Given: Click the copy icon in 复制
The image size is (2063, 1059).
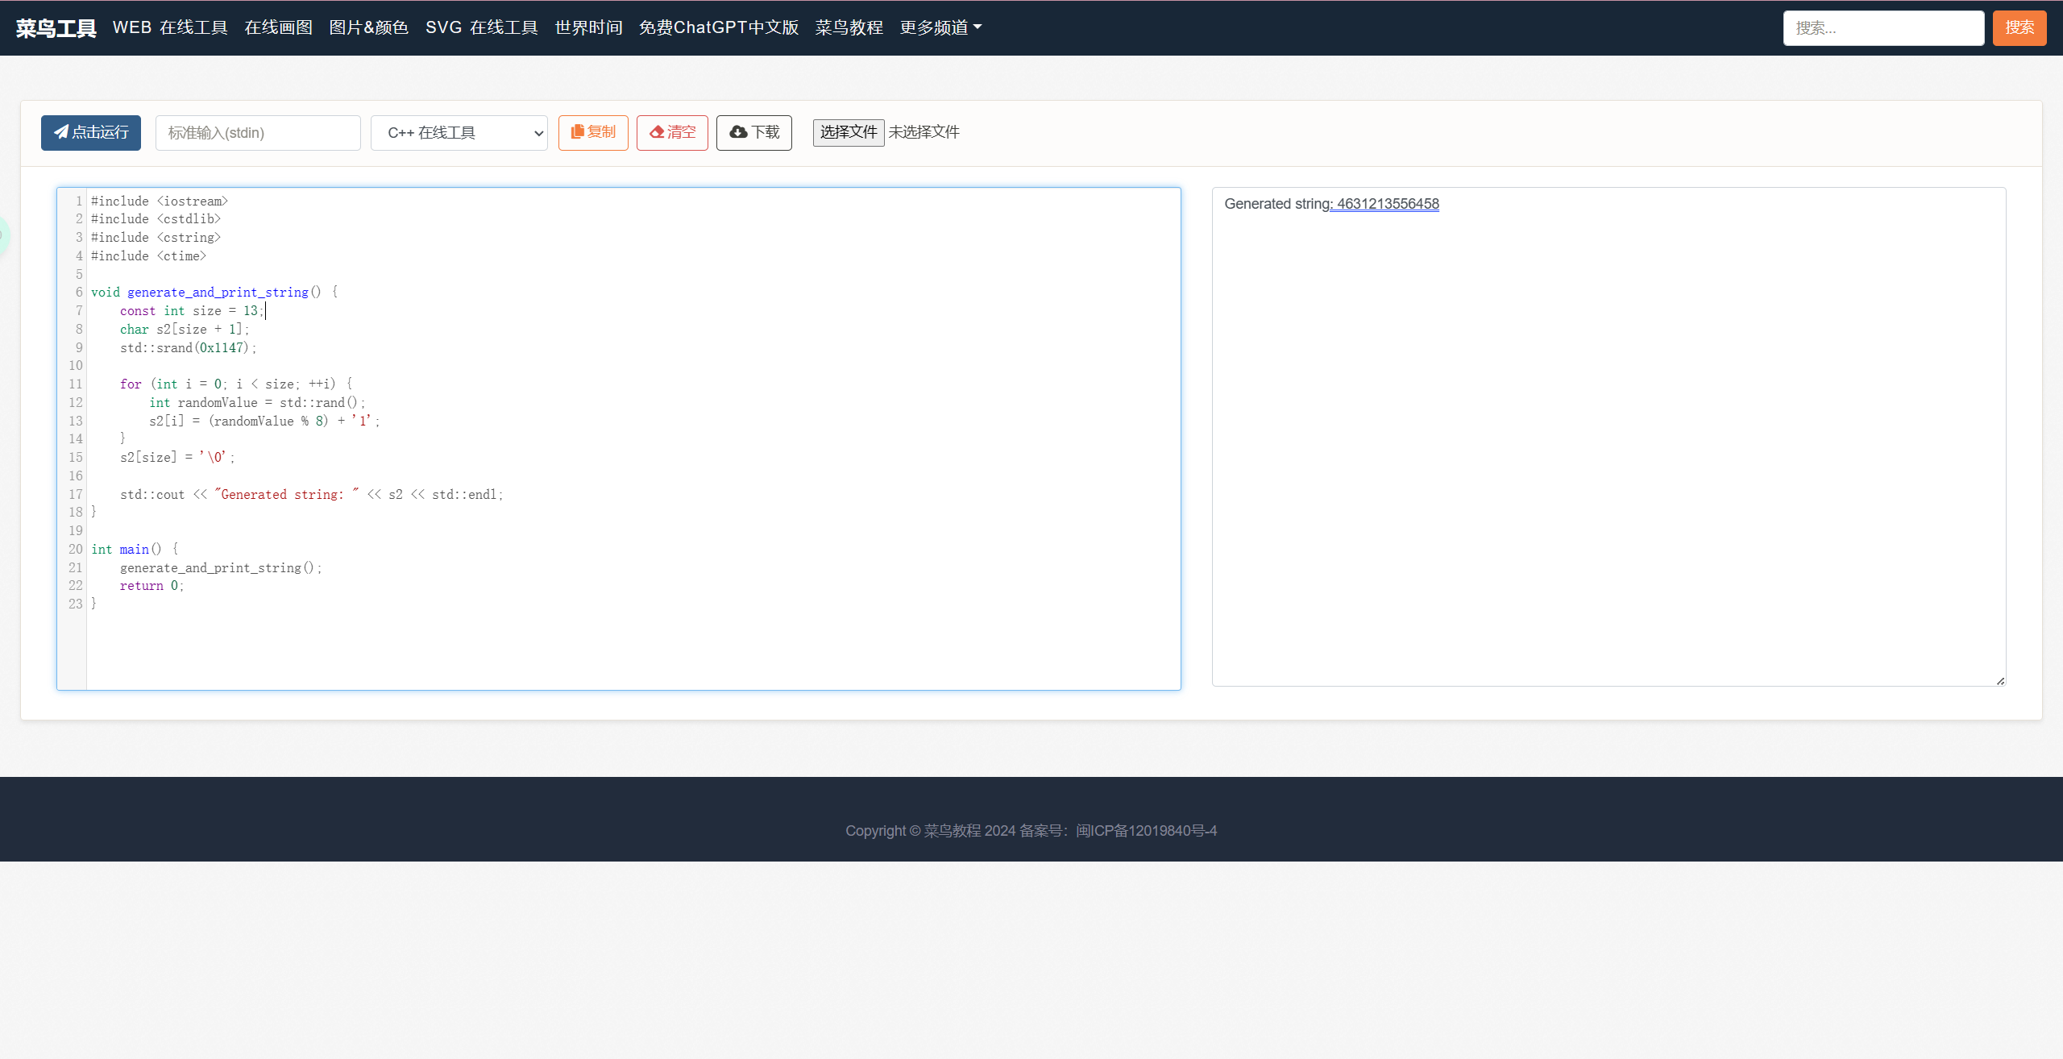Looking at the screenshot, I should pyautogui.click(x=577, y=131).
